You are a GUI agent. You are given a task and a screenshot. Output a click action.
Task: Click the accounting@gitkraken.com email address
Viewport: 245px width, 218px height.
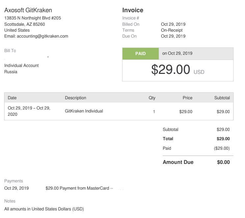[x=42, y=36]
